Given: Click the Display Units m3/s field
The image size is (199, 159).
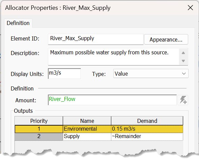Looking at the screenshot, I should click(x=64, y=74).
